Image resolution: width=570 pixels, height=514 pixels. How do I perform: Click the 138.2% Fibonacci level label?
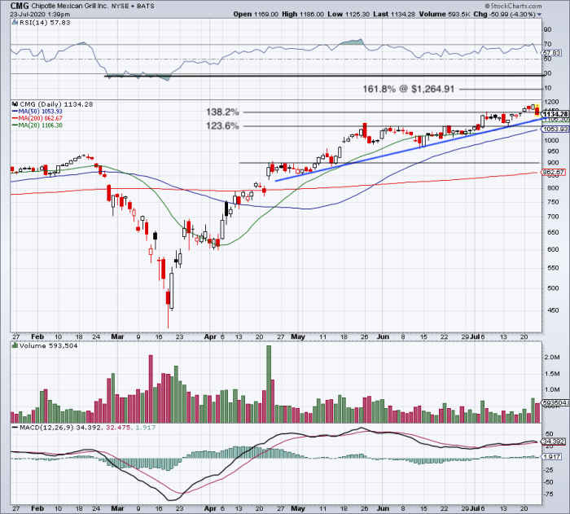[222, 112]
